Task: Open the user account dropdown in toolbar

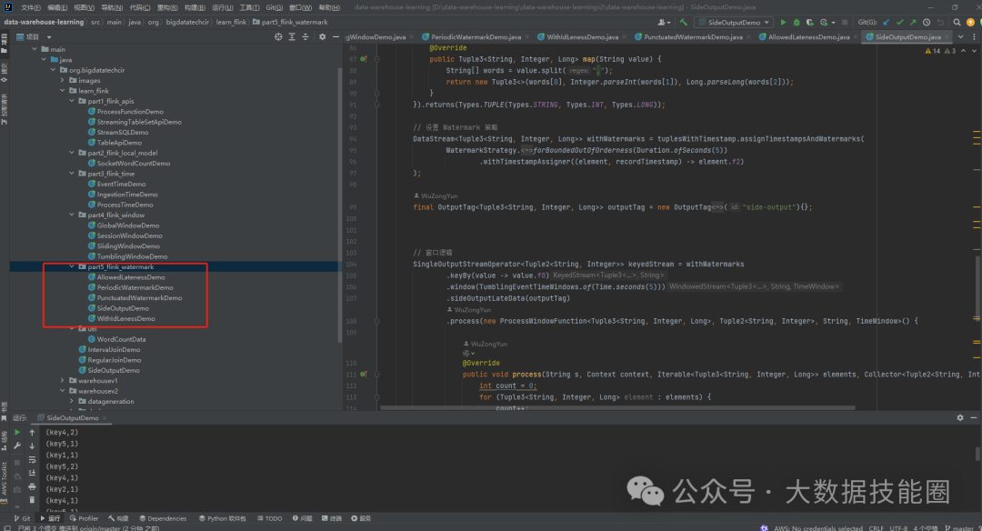Action: point(665,22)
